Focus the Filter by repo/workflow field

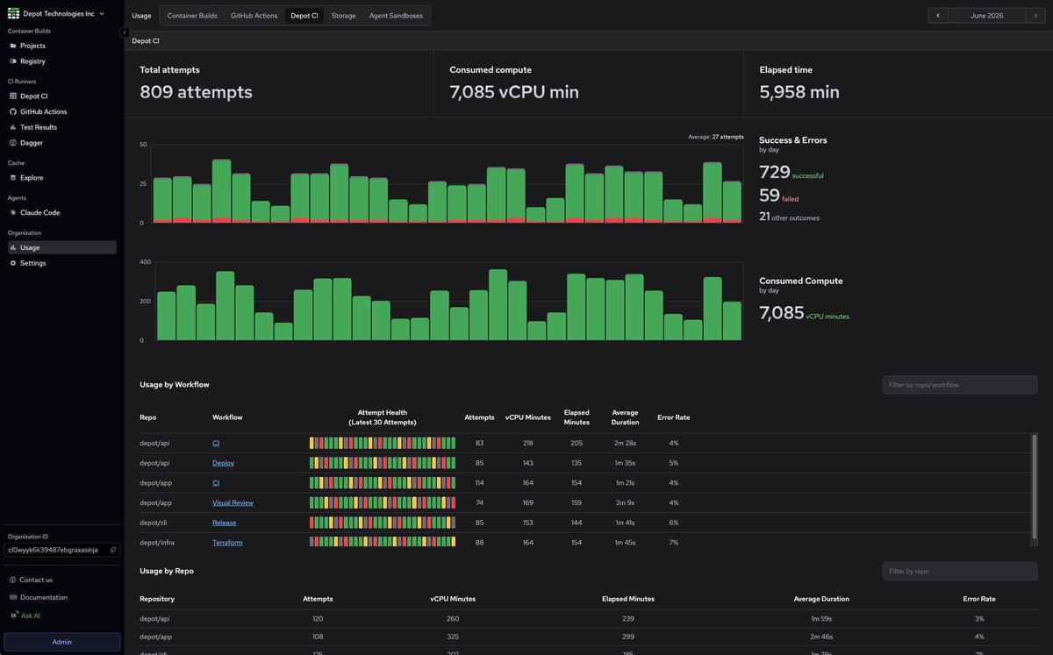(960, 385)
